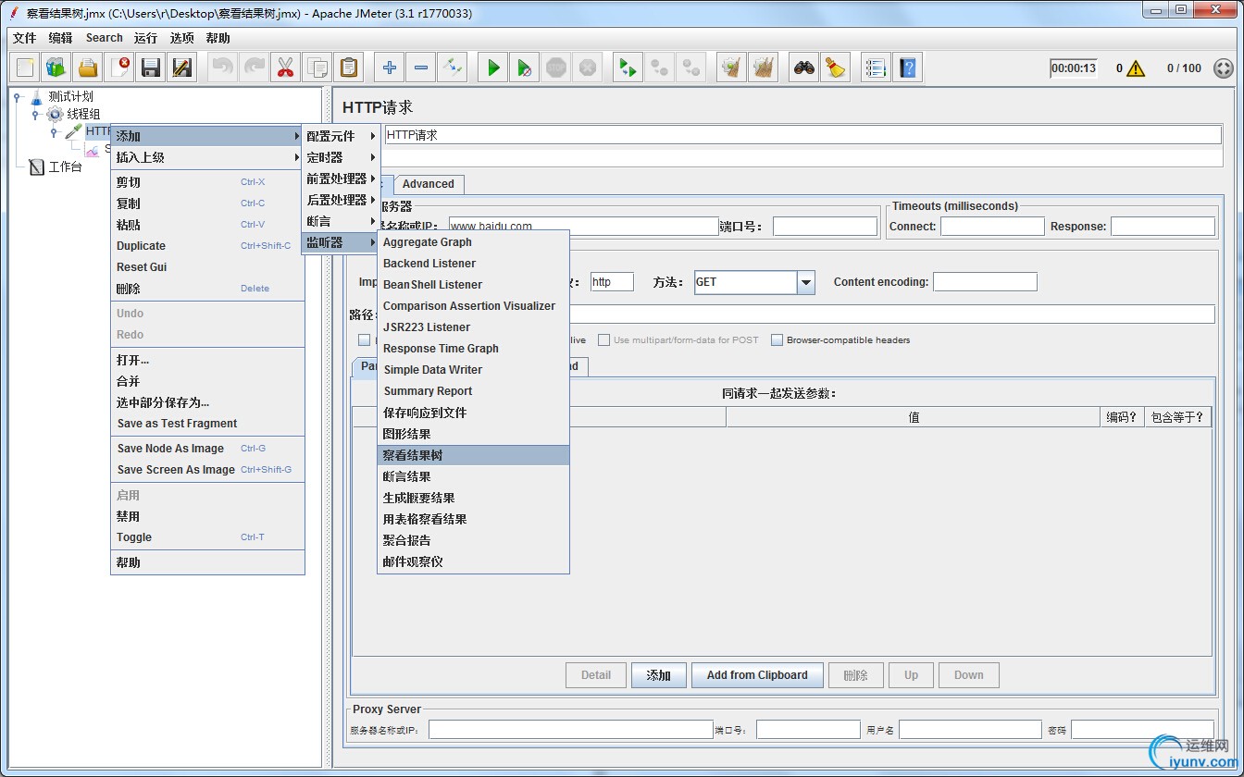This screenshot has height=777, width=1244.
Task: Select Aggregate Graph listener
Action: pyautogui.click(x=473, y=242)
